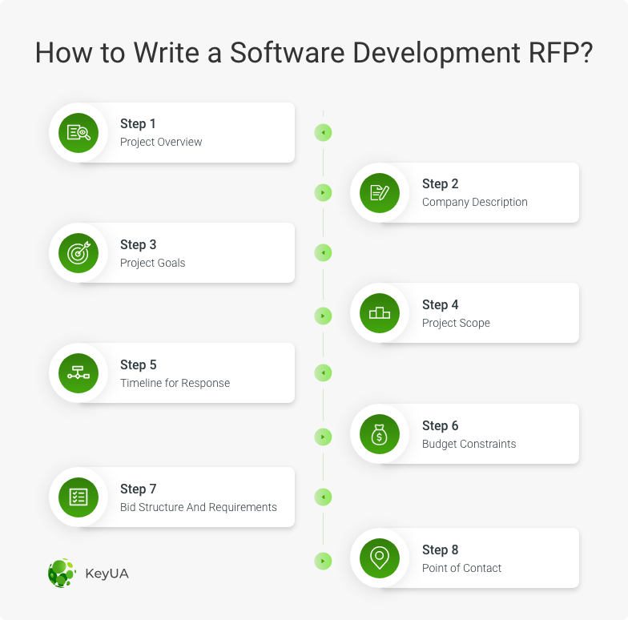This screenshot has width=628, height=620.
Task: Click the KeyUA globe logo
Action: click(62, 574)
